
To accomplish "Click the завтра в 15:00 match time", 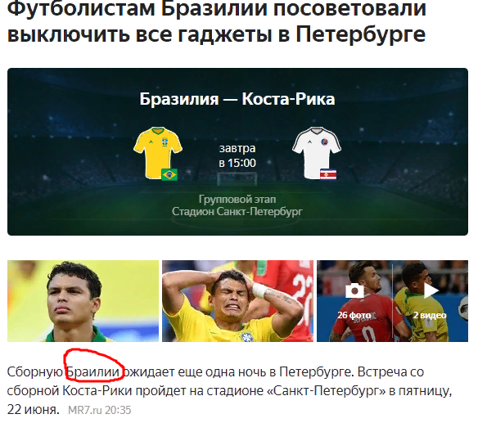I will coord(237,155).
